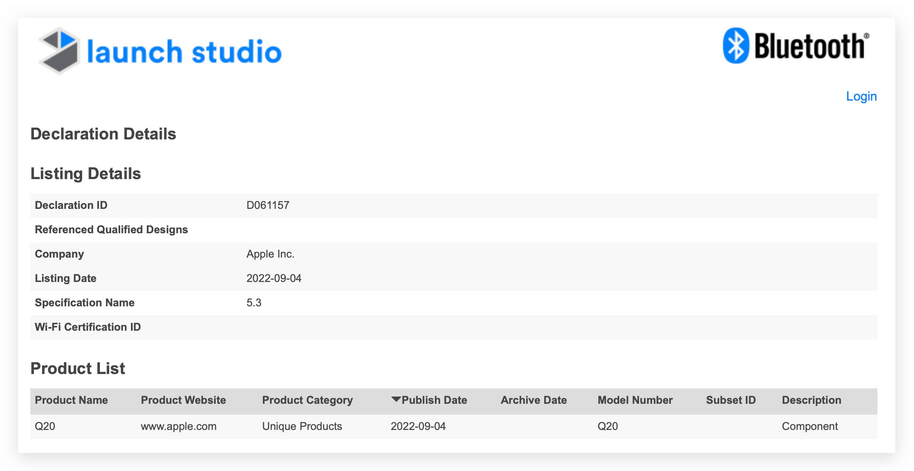Click the publish date cell 2022-09-04
Screen dimensions: 914x471
418,426
